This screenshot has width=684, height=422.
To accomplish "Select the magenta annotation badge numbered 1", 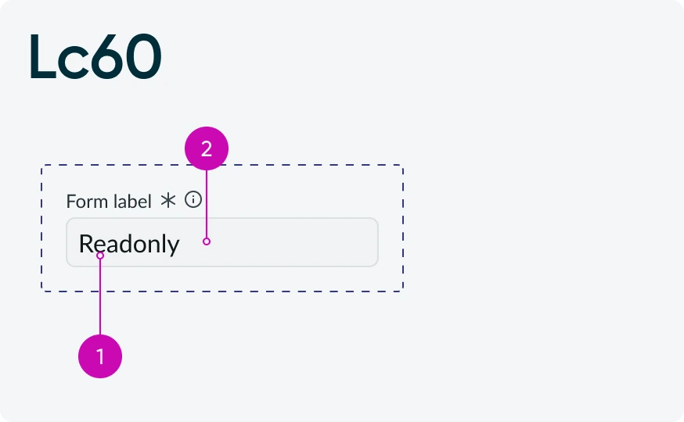I will tap(100, 356).
